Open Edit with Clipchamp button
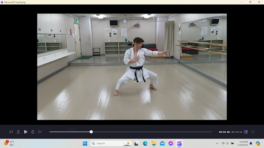The image size is (264, 148). coord(246,132)
